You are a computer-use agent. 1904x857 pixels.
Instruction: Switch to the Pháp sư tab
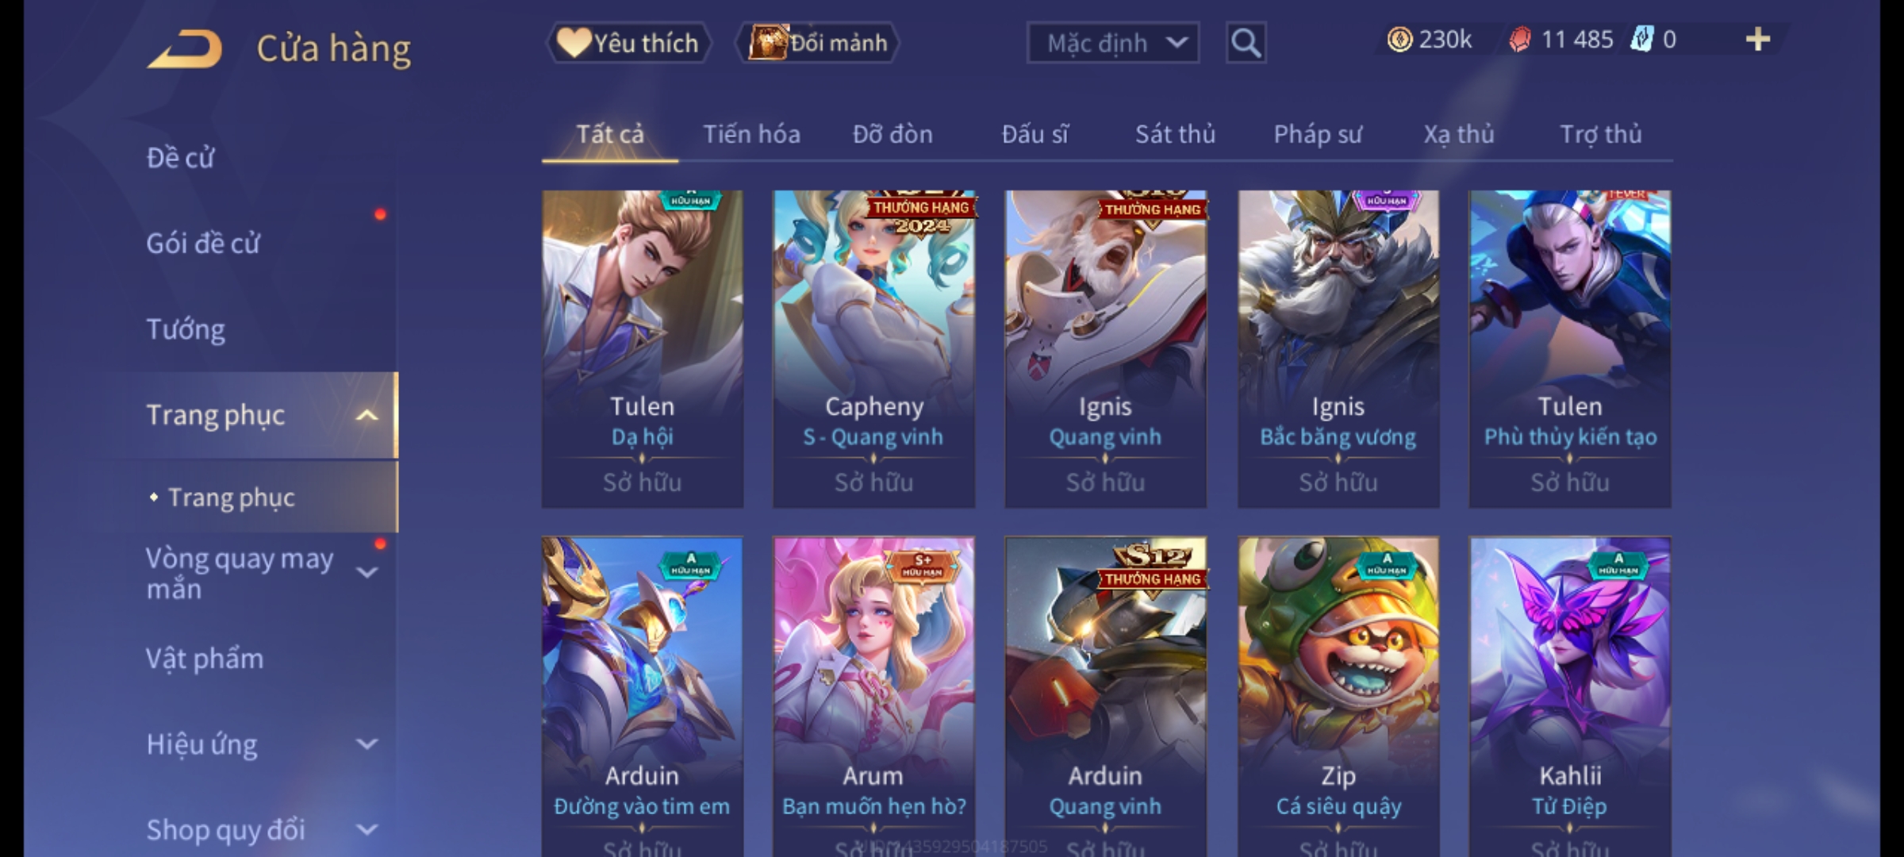[1318, 134]
